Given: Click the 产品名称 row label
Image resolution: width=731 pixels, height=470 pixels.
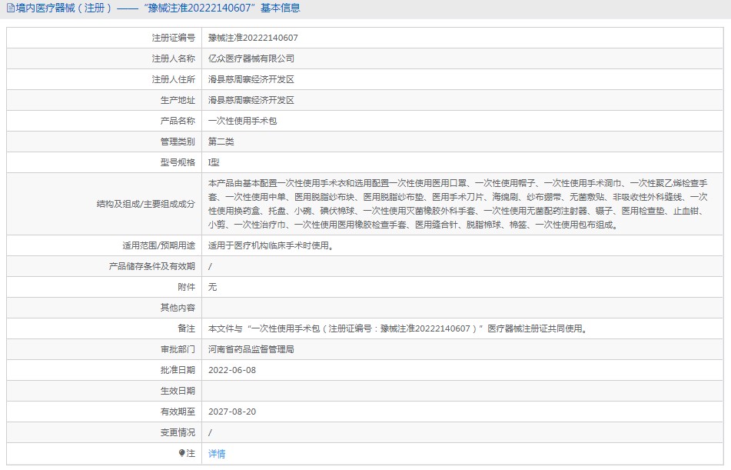Looking at the screenshot, I should (x=178, y=121).
